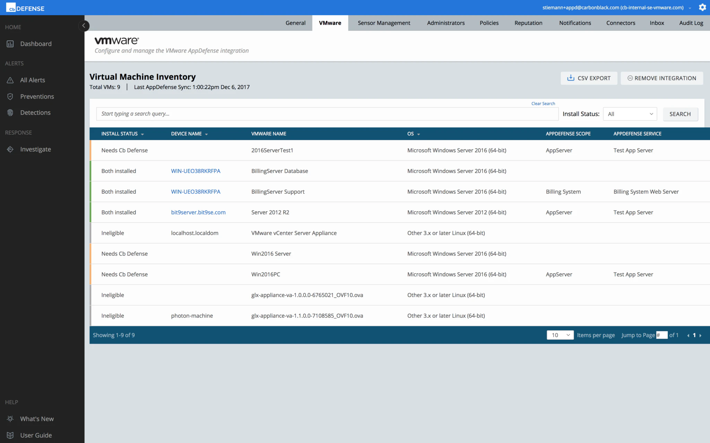Viewport: 710px width, 443px height.
Task: Change items per page using the dropdown
Action: pyautogui.click(x=560, y=335)
